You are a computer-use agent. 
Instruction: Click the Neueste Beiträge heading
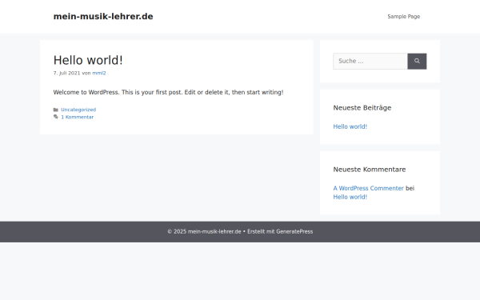tap(362, 108)
